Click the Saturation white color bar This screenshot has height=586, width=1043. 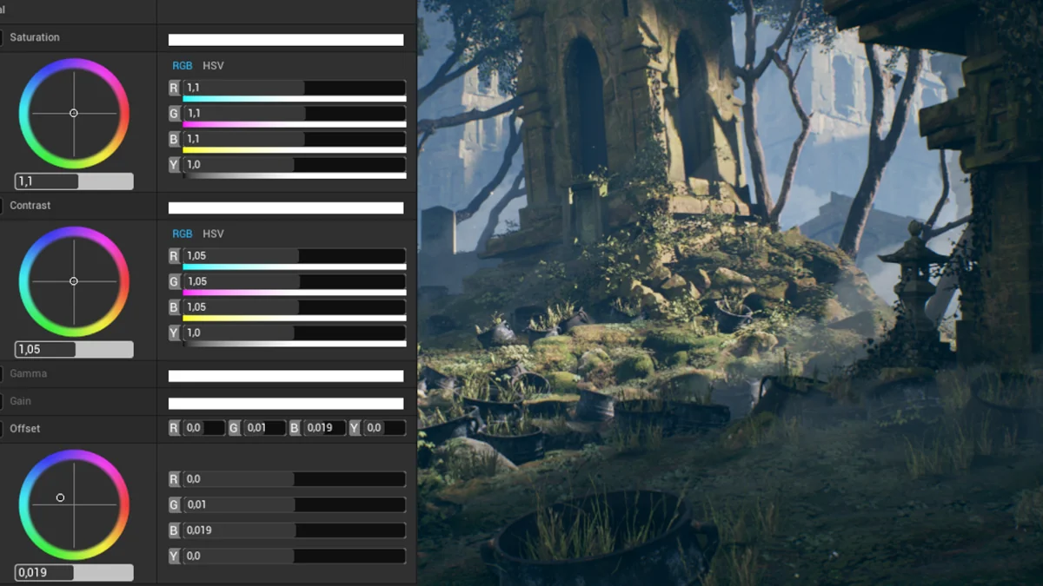tap(286, 40)
